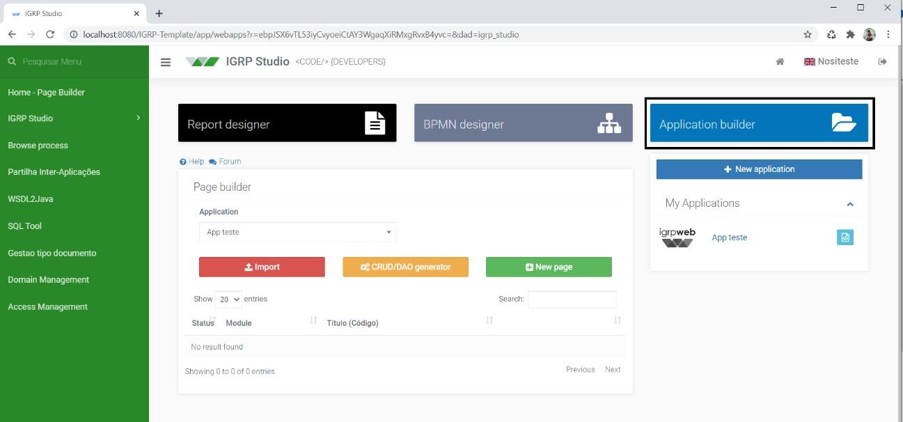Click the browser address bar URL
903x422 pixels.
click(301, 34)
